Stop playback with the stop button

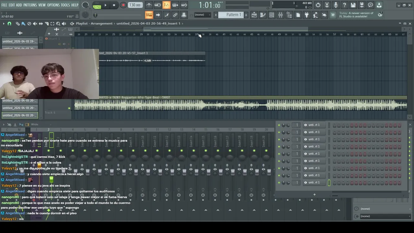(114, 5)
